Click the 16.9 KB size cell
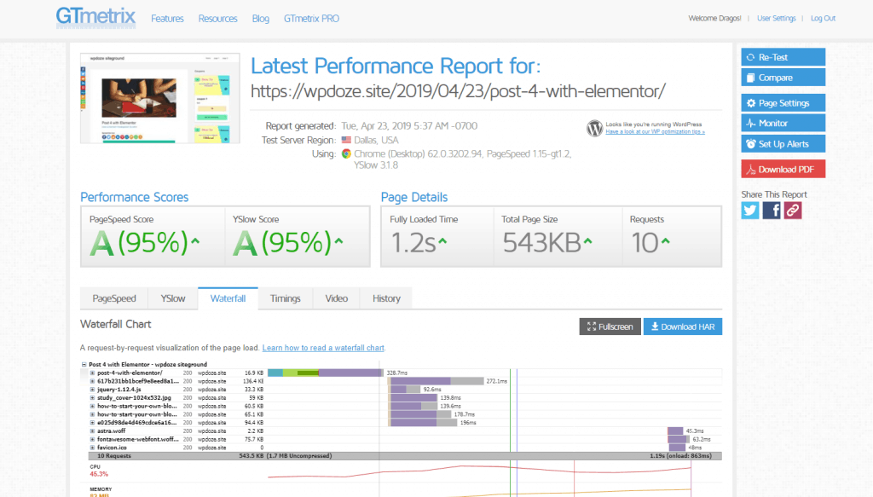 pyautogui.click(x=254, y=373)
